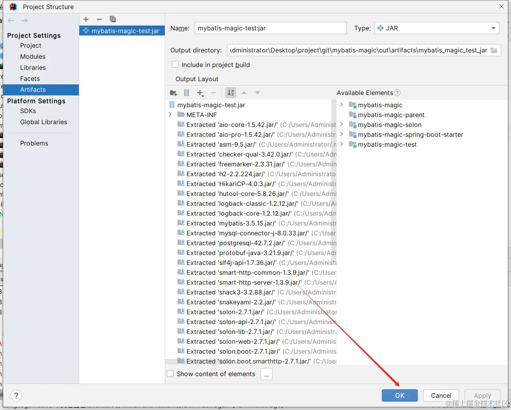This screenshot has height=410, width=511.
Task: Remove selected artifact with minus icon
Action: (99, 19)
